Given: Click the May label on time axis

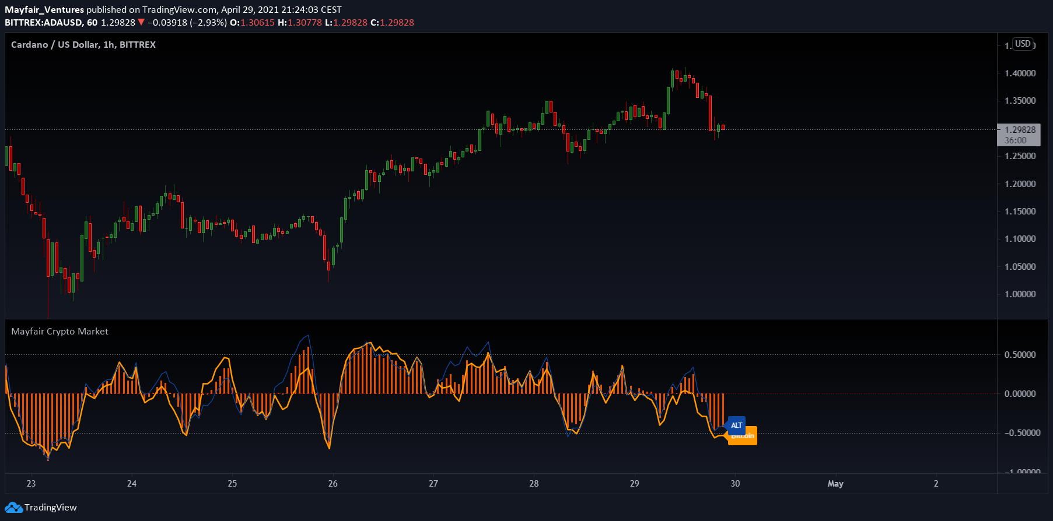Looking at the screenshot, I should click(835, 484).
